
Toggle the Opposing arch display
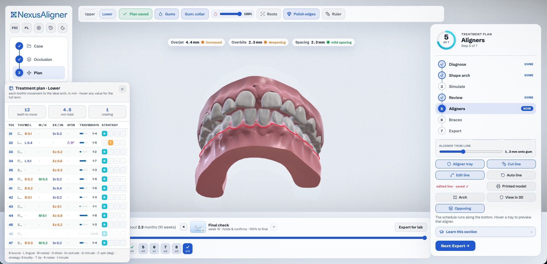point(460,208)
